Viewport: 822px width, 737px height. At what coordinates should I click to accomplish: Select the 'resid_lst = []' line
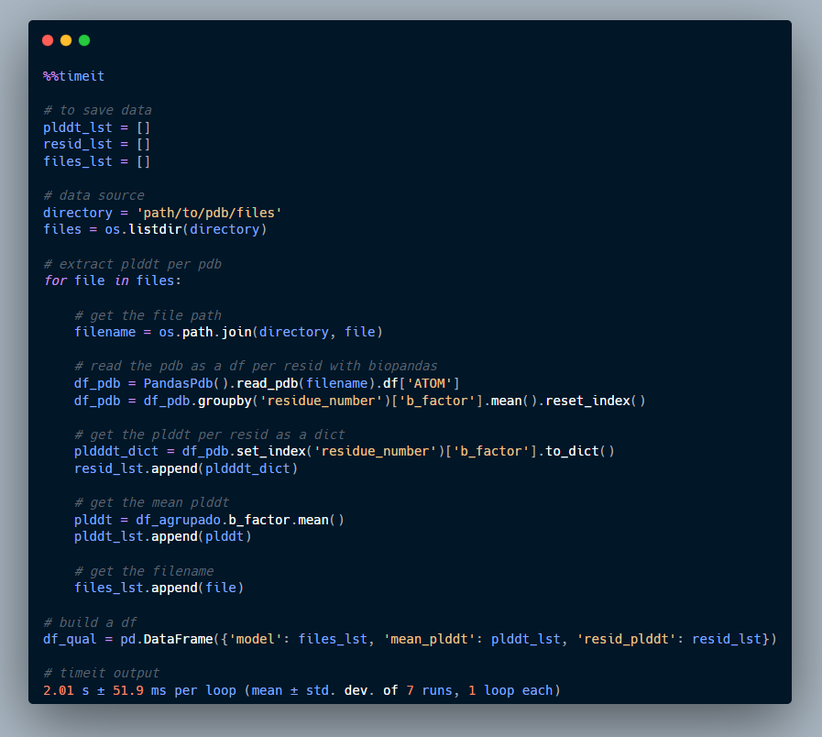click(97, 144)
